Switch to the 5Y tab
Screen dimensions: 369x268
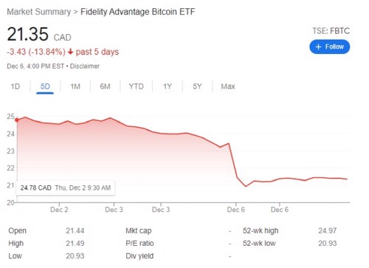click(197, 86)
